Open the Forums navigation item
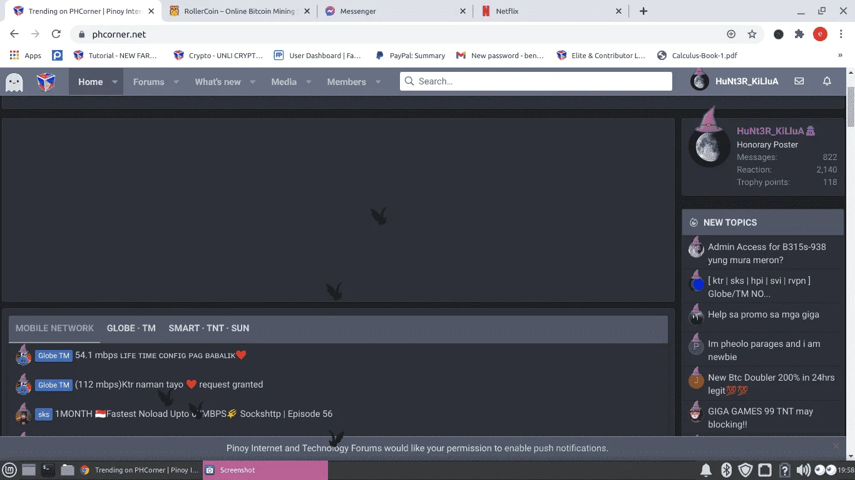The width and height of the screenshot is (855, 480). [x=148, y=82]
